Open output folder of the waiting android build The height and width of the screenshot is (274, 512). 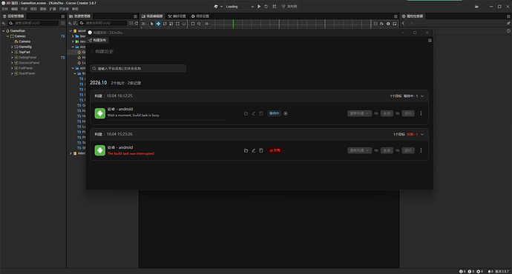coord(246,113)
